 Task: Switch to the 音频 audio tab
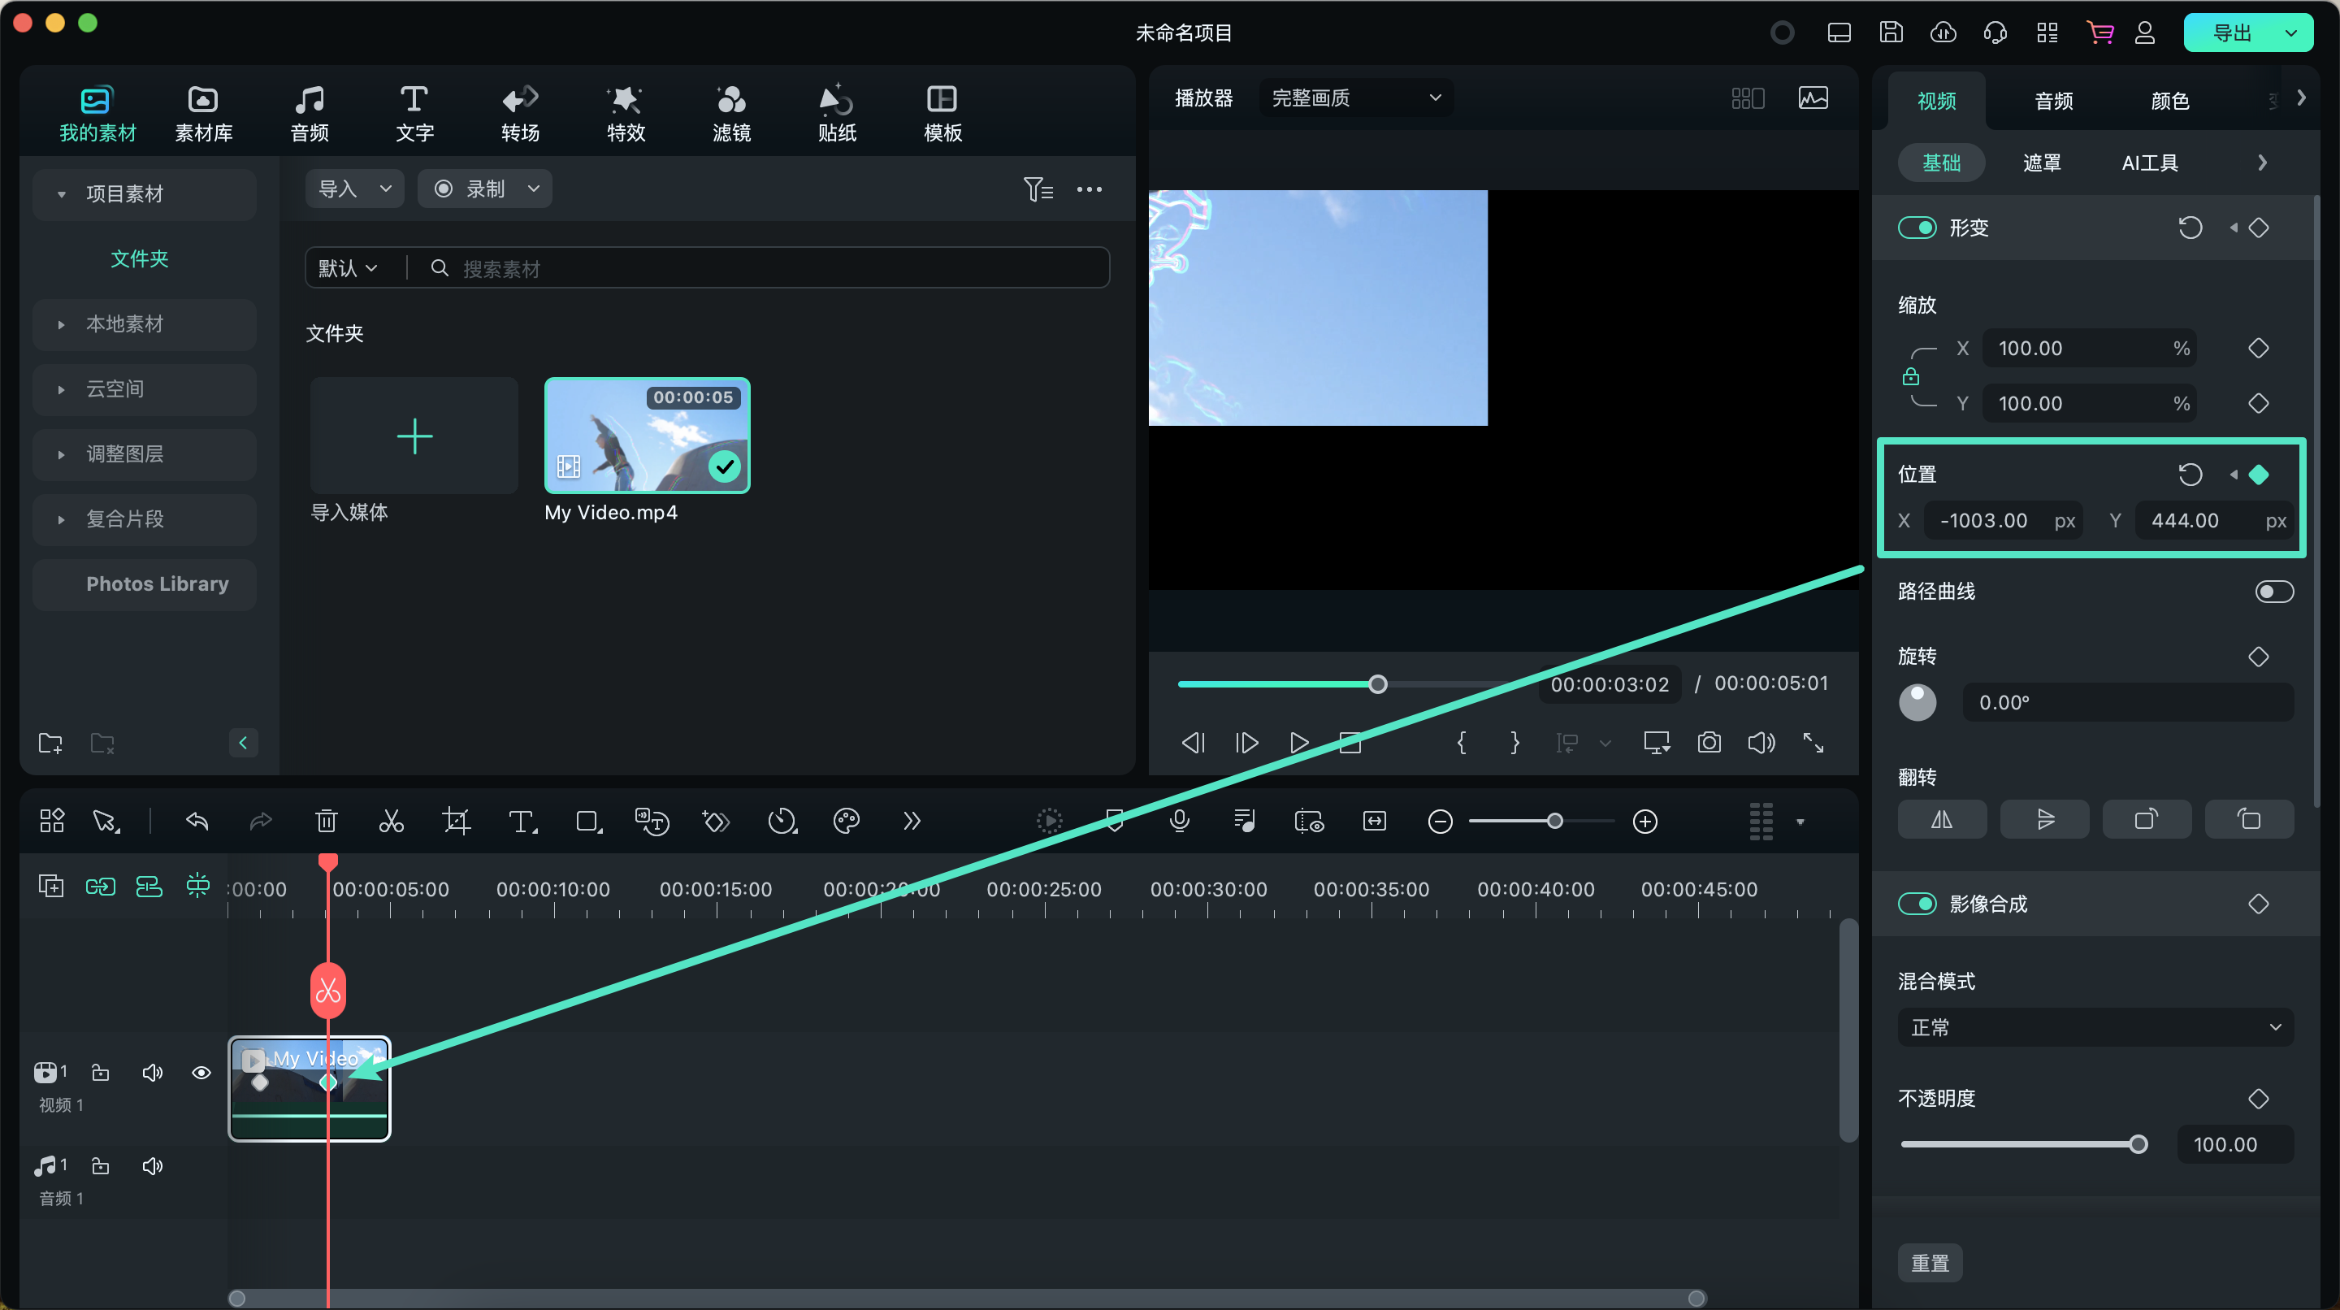pyautogui.click(x=2053, y=101)
